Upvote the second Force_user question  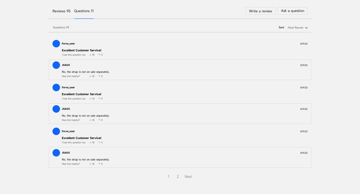(90, 99)
